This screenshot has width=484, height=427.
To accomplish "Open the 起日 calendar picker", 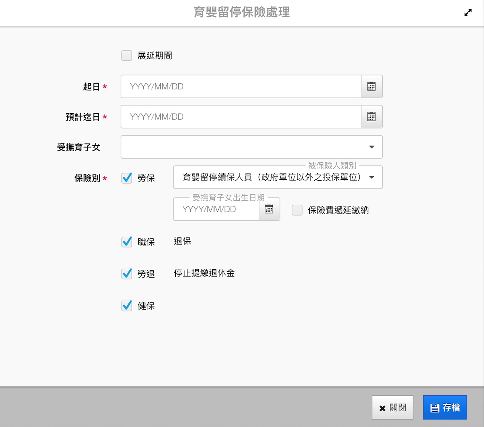I will pyautogui.click(x=372, y=86).
